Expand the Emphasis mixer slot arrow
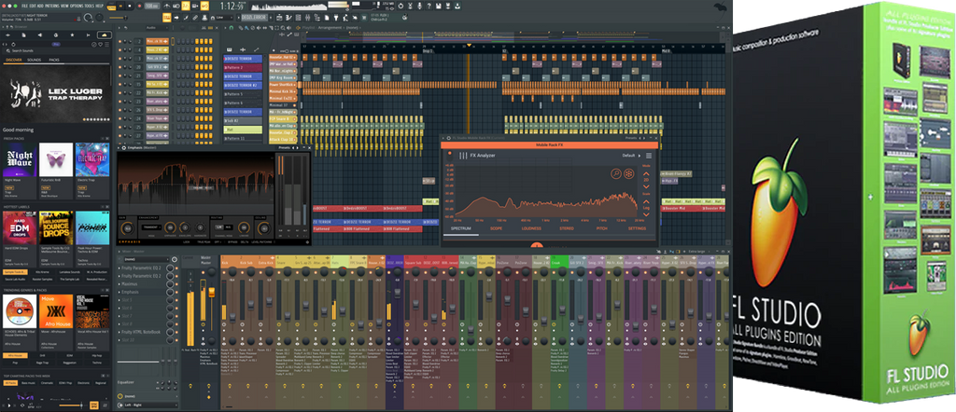The height and width of the screenshot is (412, 956). [119, 292]
